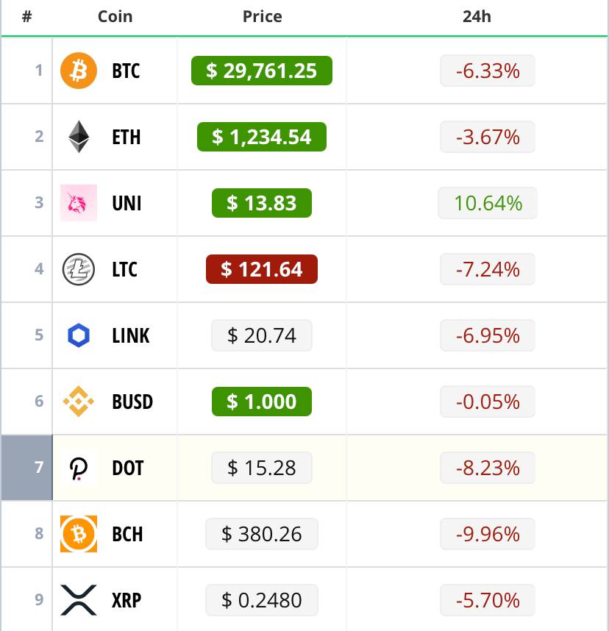The width and height of the screenshot is (609, 631).
Task: Click the # rank column header
Action: [27, 16]
